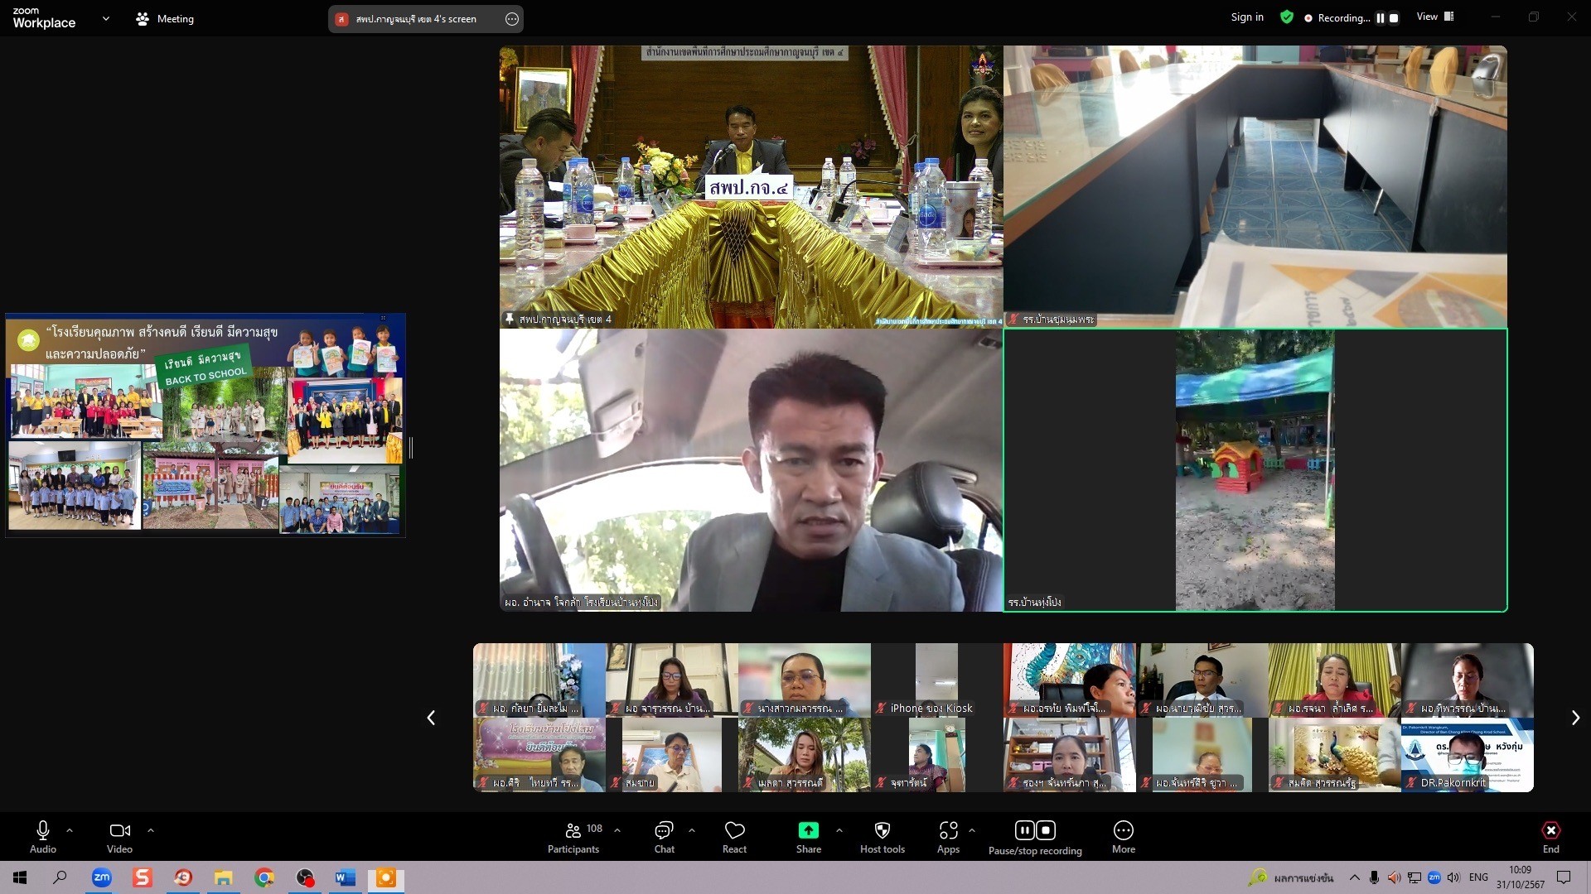Click the encryption shield icon in title bar
This screenshot has width=1591, height=894.
(x=1286, y=17)
